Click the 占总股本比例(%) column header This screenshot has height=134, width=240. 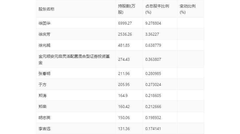[157, 9]
